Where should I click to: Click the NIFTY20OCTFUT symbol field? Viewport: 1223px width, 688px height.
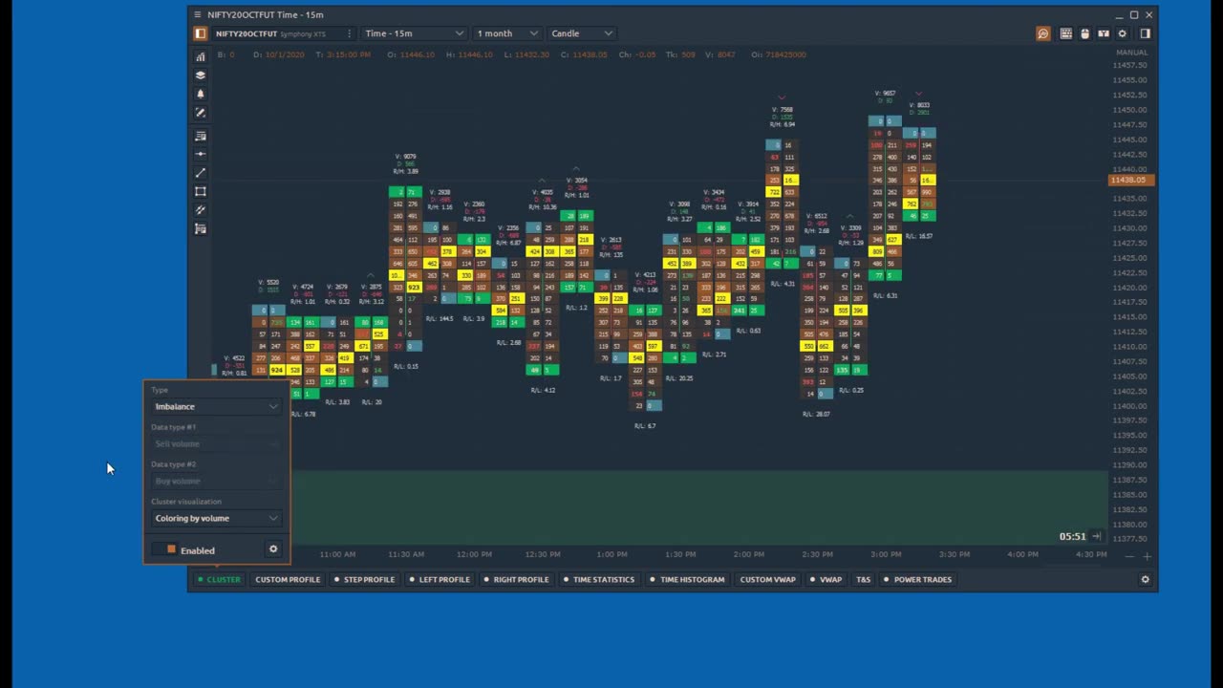[x=270, y=33]
